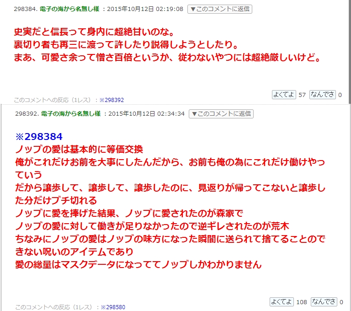Click the 57 upvote count on first comment
351x311 pixels.
coord(302,95)
